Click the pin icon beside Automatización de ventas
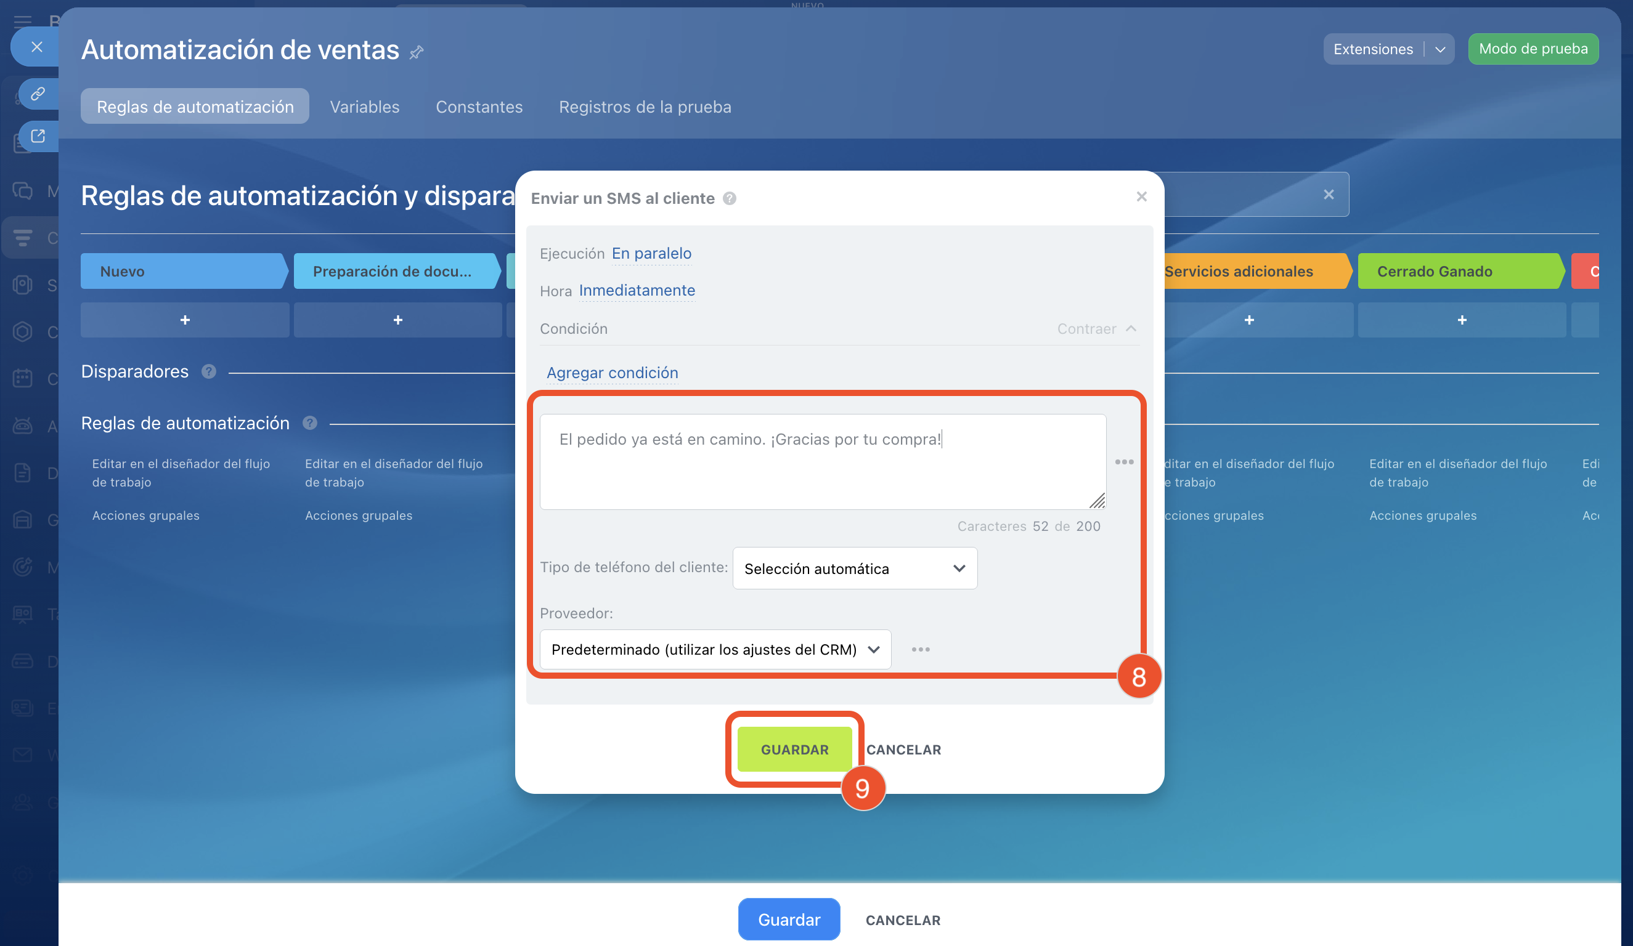 click(x=417, y=52)
